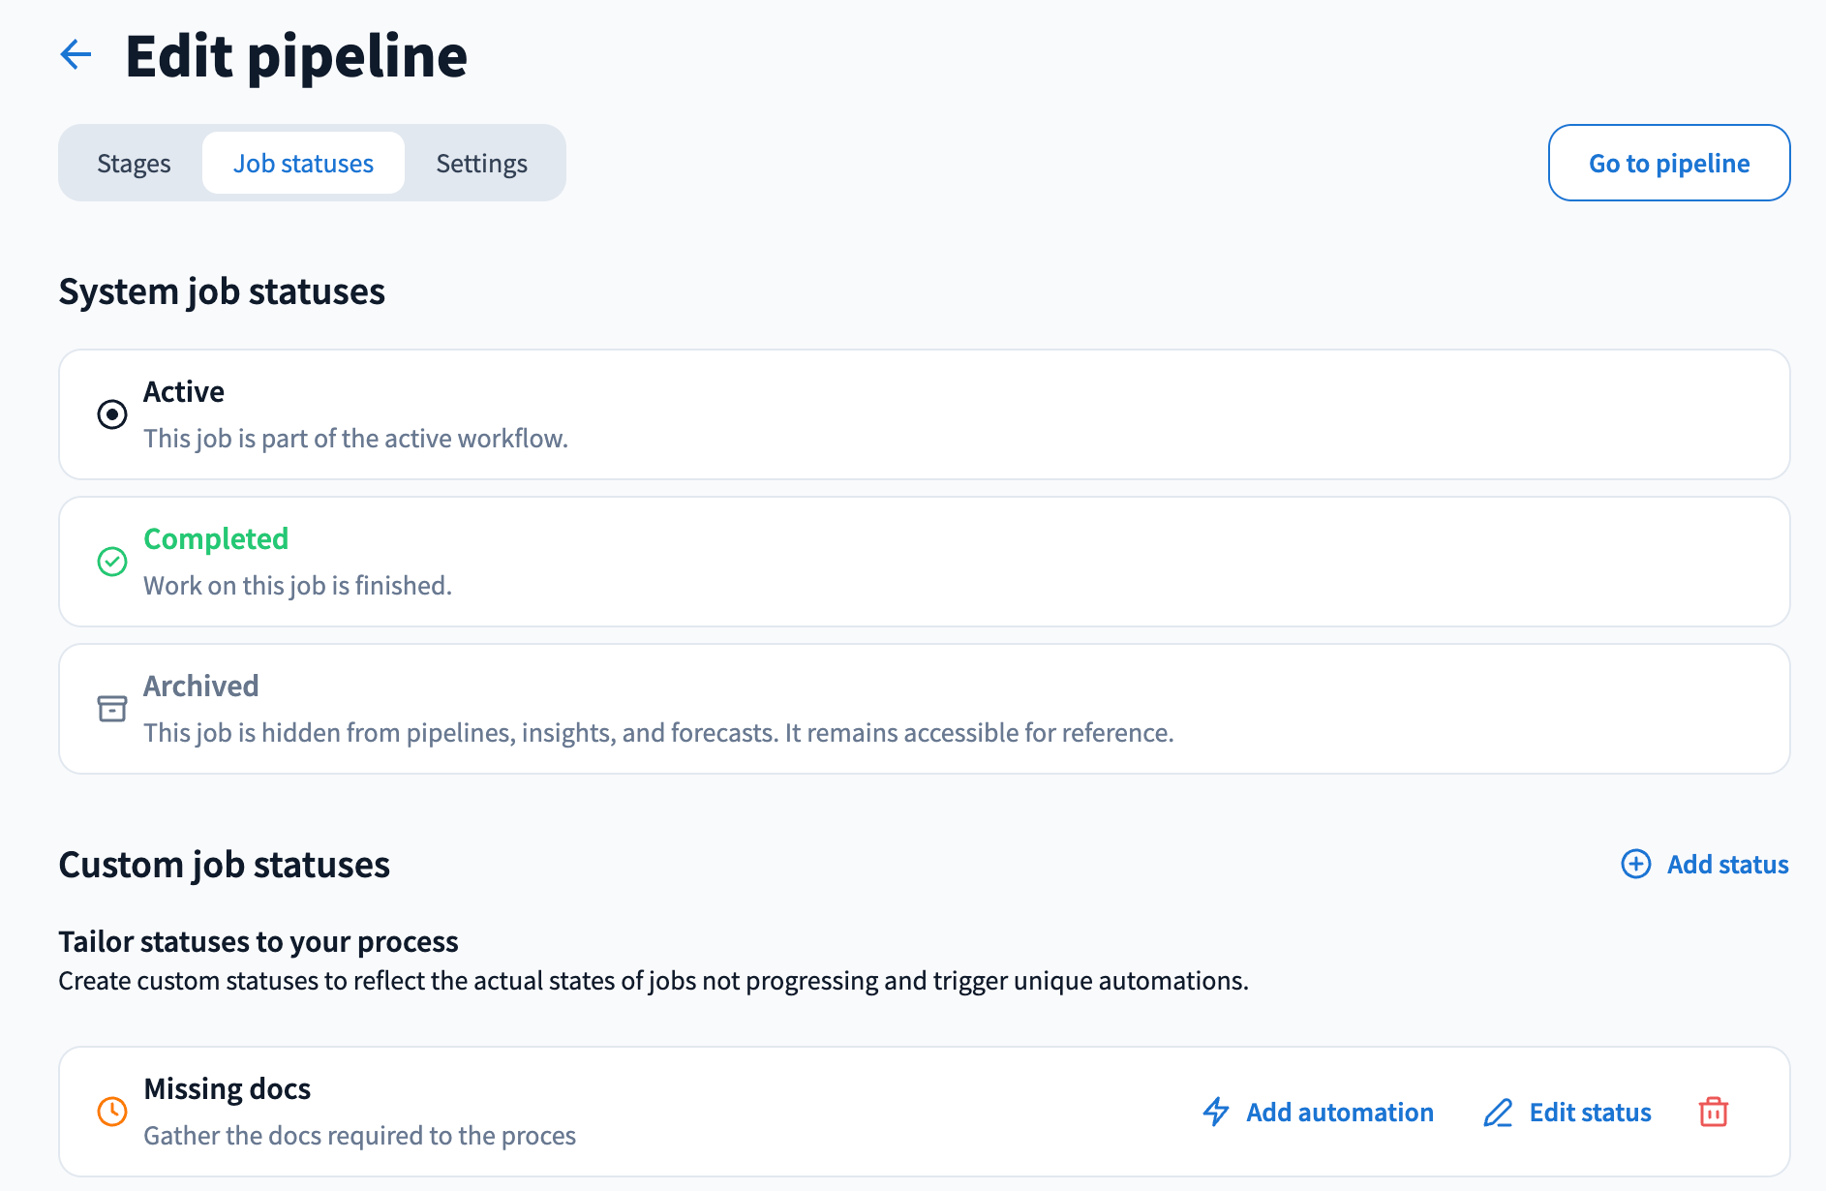
Task: Click the plus circle Add status icon
Action: 1636,864
